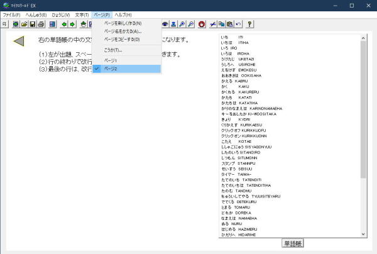Go to next page with green right arrow
Viewport: 377px width, 254px height.
click(x=72, y=24)
